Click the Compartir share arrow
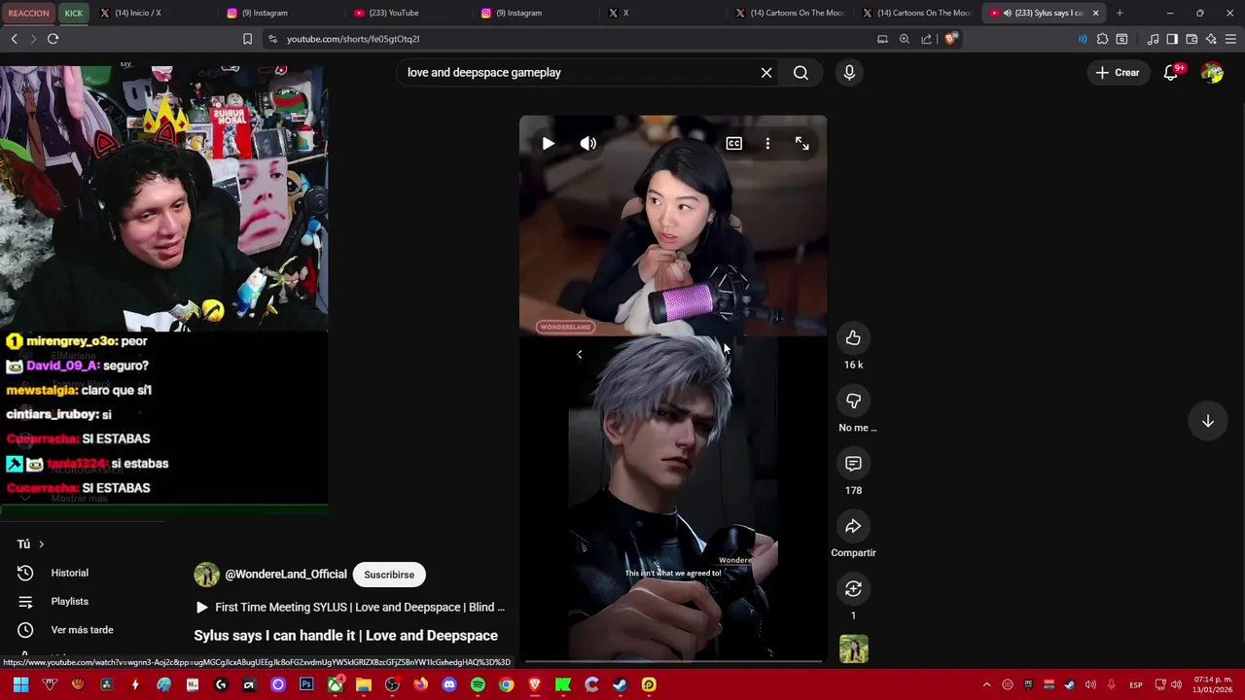 point(853,526)
